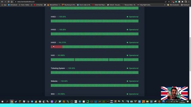Open the orange Z app in taskbar
191x107 pixels.
point(64,102)
